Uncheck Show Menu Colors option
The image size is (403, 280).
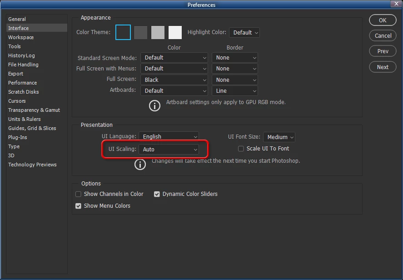pos(79,206)
